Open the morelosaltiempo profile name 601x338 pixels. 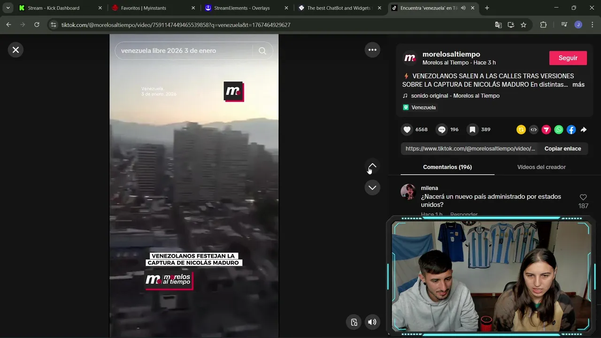coord(451,54)
